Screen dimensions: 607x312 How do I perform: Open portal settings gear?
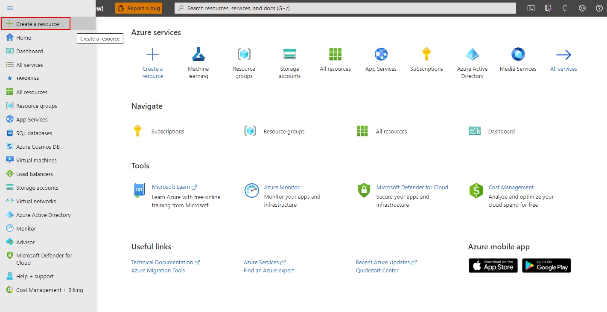click(582, 8)
